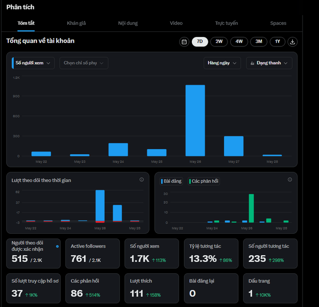The height and width of the screenshot is (307, 319).
Task: Switch to the Trực tuyến tab
Action: [227, 23]
